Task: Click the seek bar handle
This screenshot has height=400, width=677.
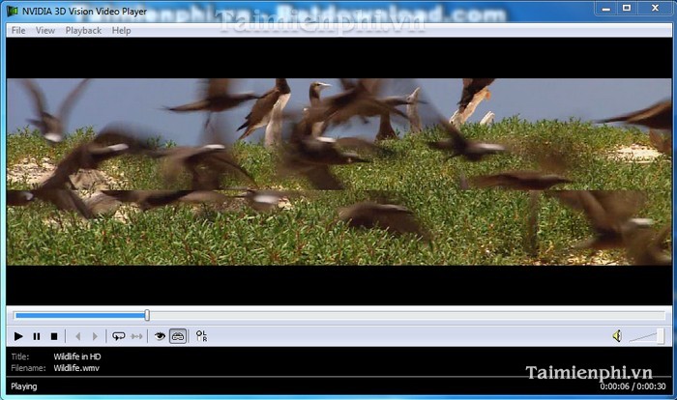Action: click(147, 315)
